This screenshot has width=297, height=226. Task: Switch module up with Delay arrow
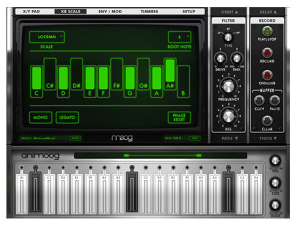point(268,12)
